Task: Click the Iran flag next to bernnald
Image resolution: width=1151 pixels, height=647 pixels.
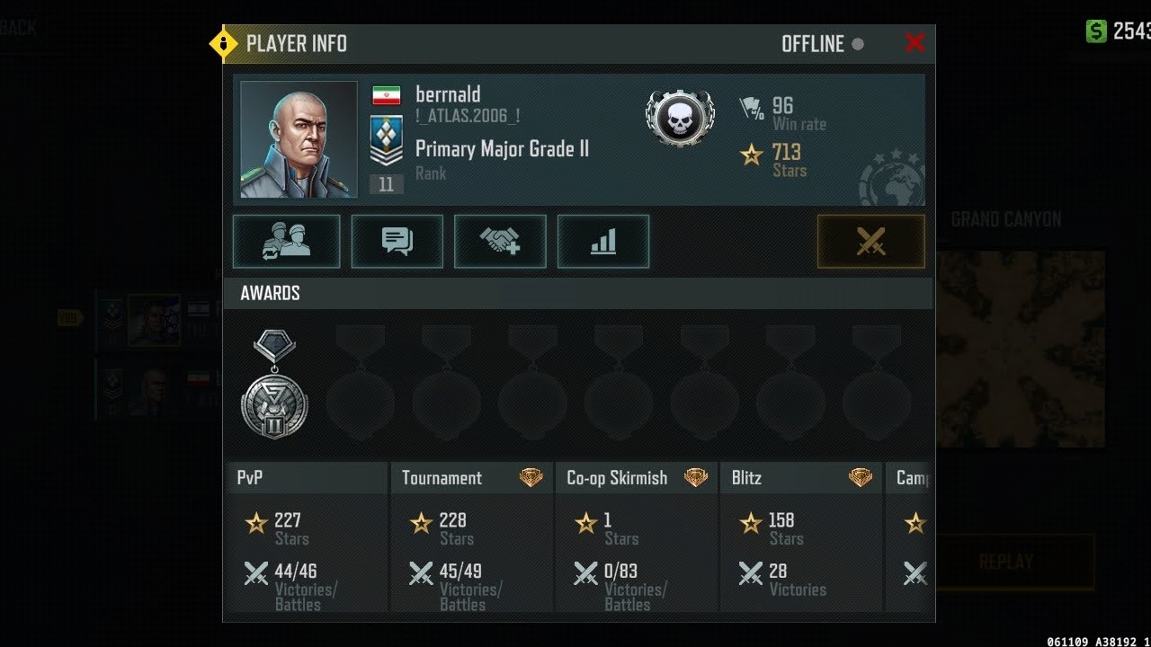Action: (387, 95)
